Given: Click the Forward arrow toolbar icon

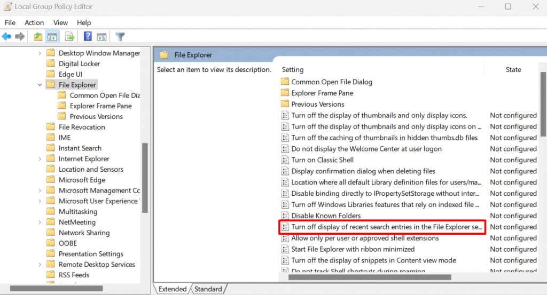Looking at the screenshot, I should click(20, 36).
